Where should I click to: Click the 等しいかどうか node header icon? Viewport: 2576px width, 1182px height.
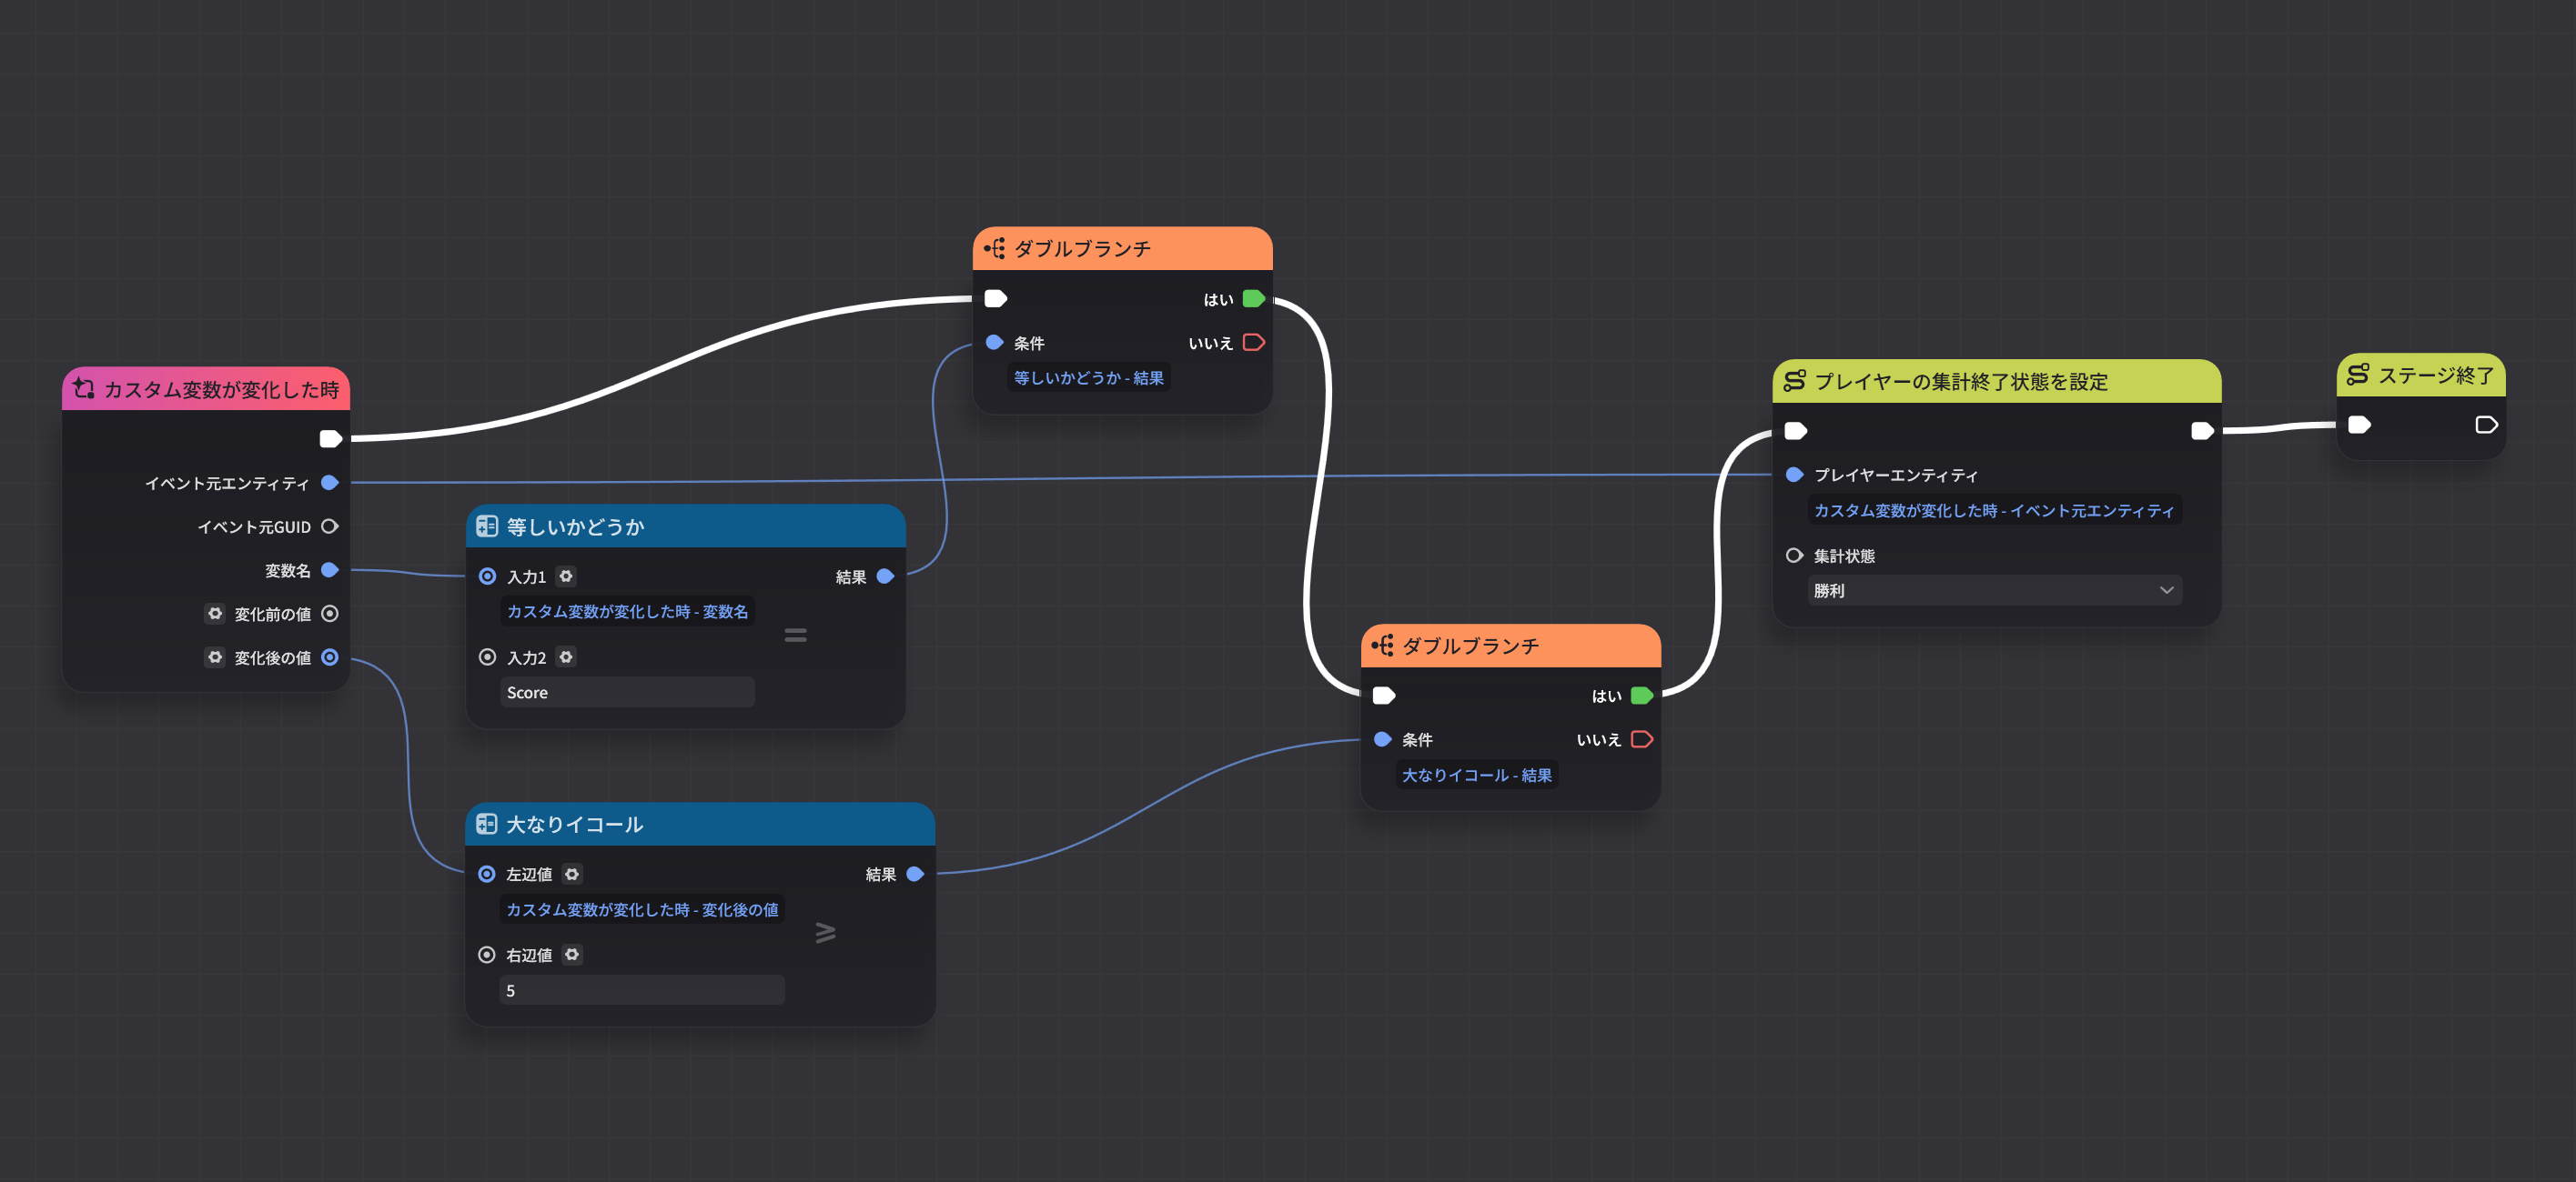487,526
